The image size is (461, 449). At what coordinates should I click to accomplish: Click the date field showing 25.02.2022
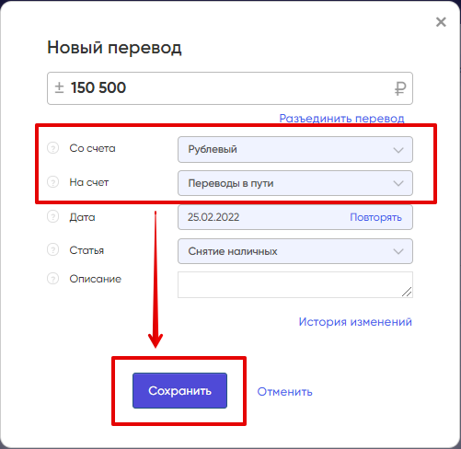(x=295, y=217)
